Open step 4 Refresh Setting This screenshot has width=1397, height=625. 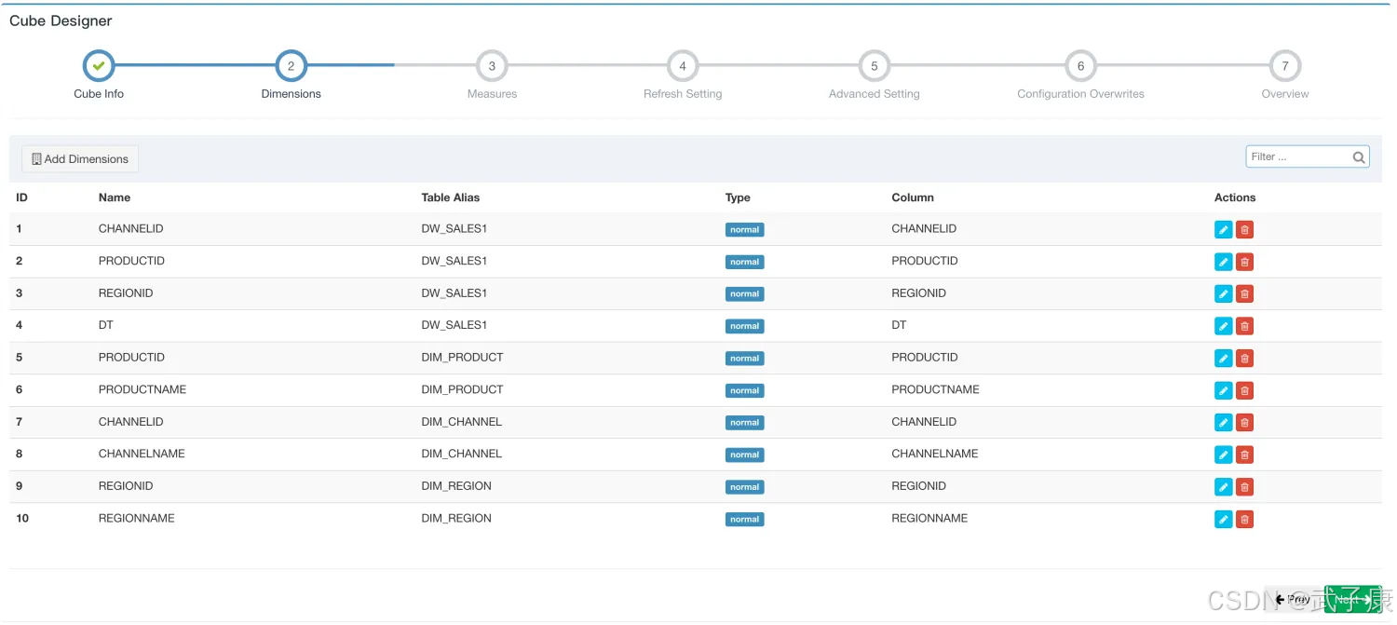coord(683,66)
